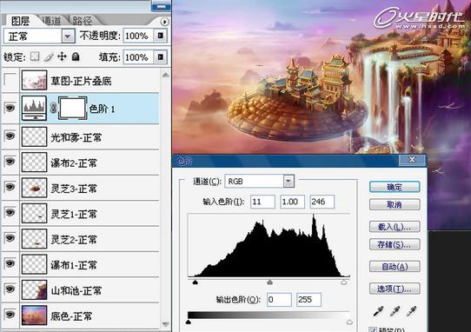Select the 山和池-正常 layer thumbnail
471x332 pixels.
pyautogui.click(x=34, y=289)
